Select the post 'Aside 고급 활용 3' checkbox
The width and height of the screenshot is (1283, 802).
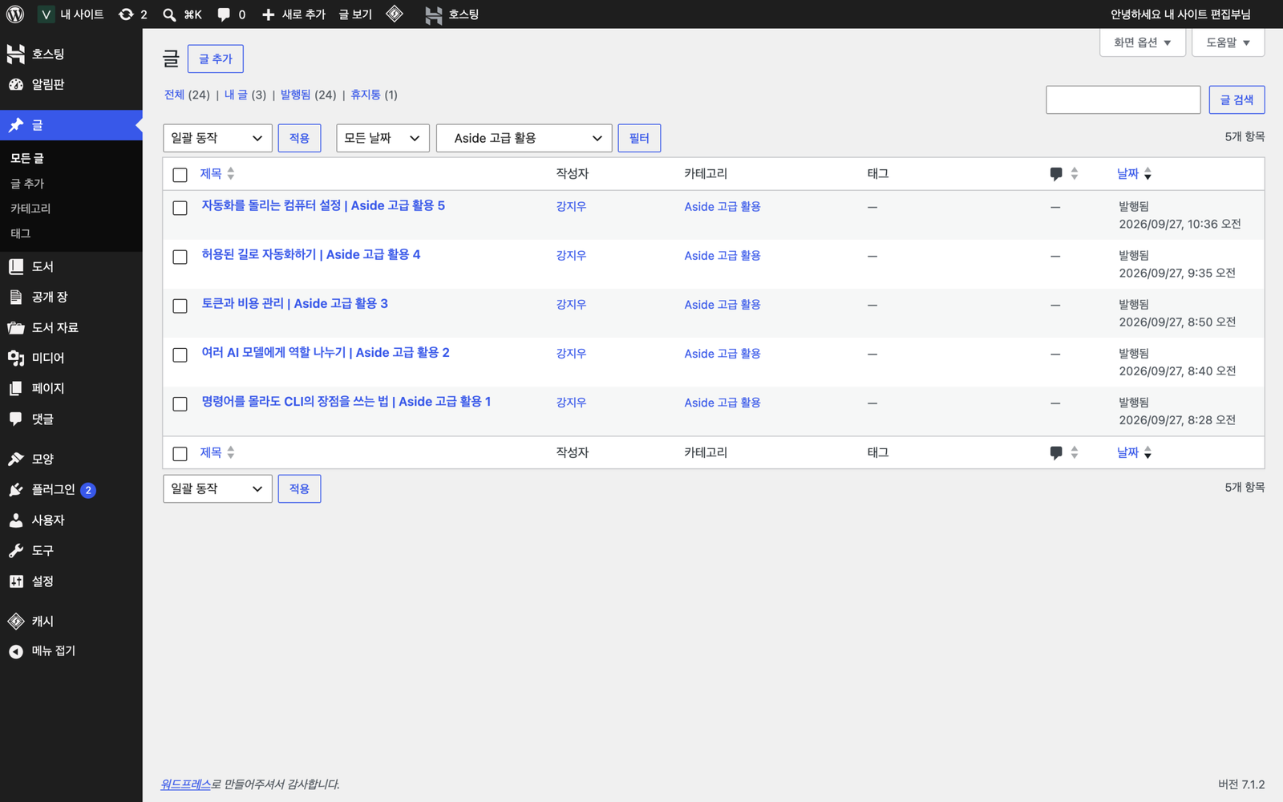pos(180,306)
